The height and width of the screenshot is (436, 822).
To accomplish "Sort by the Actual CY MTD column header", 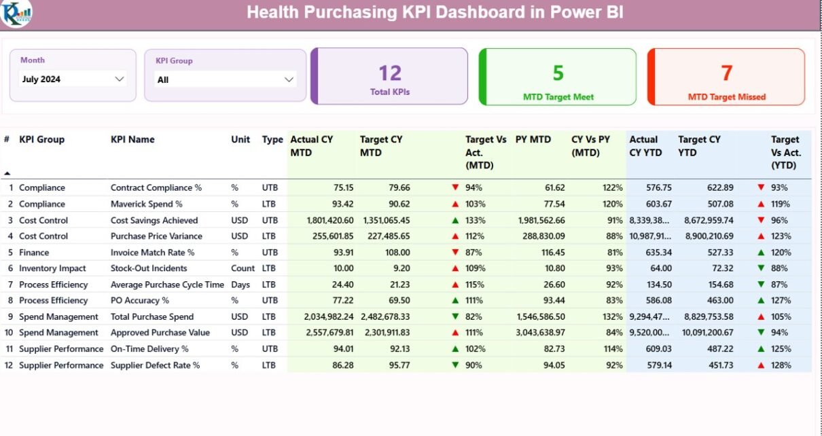I will pos(312,146).
